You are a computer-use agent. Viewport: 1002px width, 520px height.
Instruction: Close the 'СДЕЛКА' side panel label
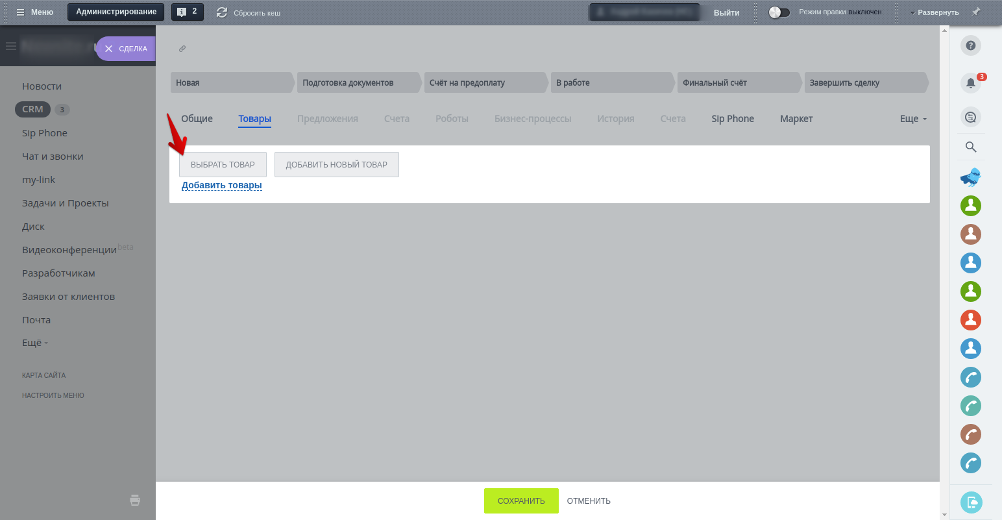click(x=108, y=49)
